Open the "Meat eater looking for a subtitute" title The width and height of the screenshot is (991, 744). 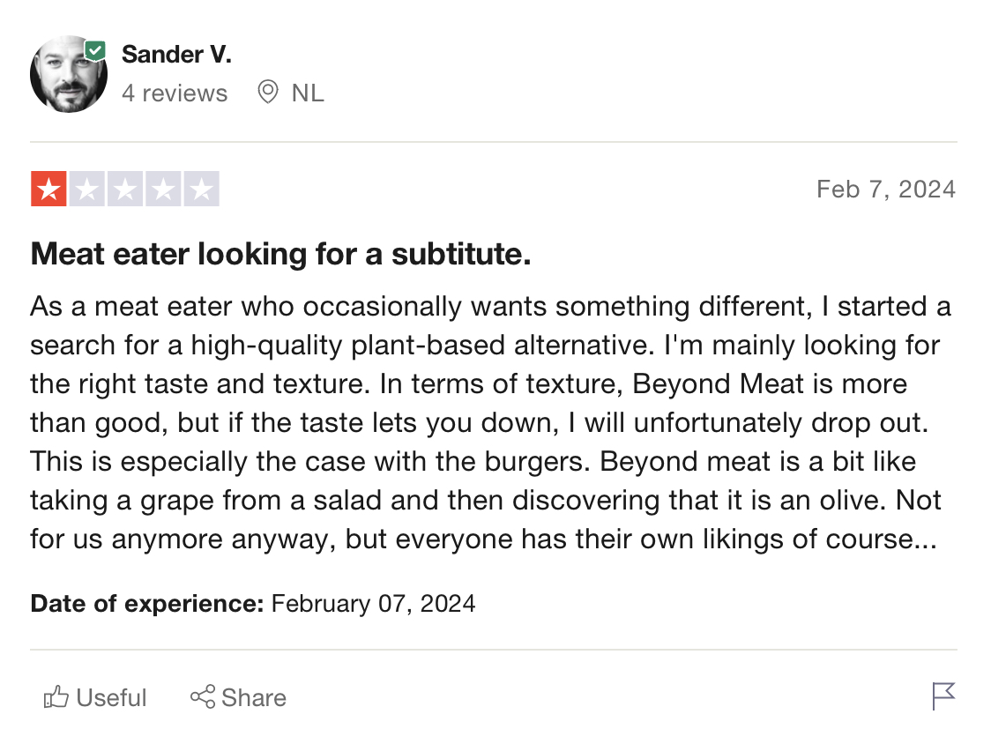pos(280,255)
